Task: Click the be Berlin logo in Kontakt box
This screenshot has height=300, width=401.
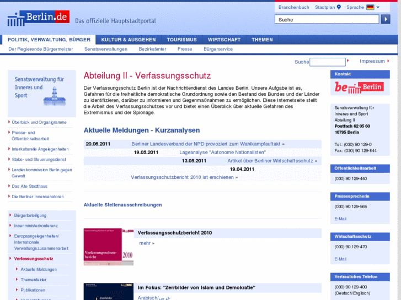Action: click(360, 88)
